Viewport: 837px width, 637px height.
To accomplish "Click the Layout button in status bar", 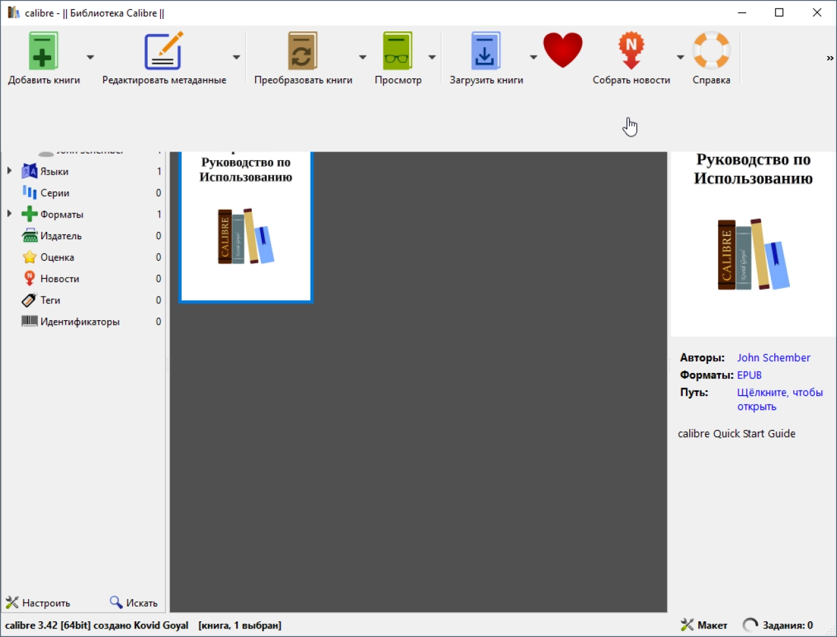I will 704,625.
